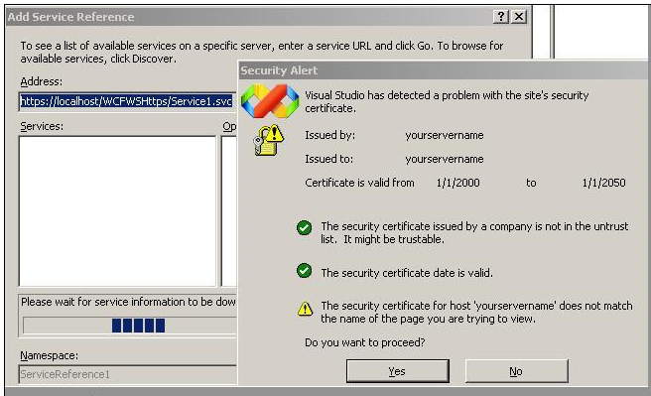Click the download progress bar
The width and height of the screenshot is (651, 396).
pos(130,326)
